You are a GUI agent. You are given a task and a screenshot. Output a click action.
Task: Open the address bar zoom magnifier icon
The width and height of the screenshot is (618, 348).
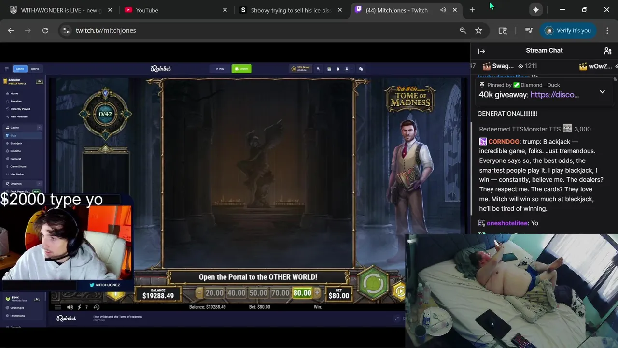pyautogui.click(x=463, y=30)
